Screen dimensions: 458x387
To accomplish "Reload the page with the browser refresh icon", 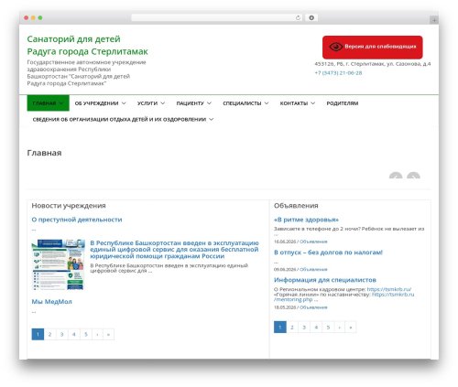I will (x=298, y=17).
